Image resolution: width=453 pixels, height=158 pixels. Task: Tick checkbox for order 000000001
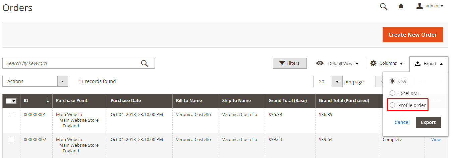tap(11, 115)
